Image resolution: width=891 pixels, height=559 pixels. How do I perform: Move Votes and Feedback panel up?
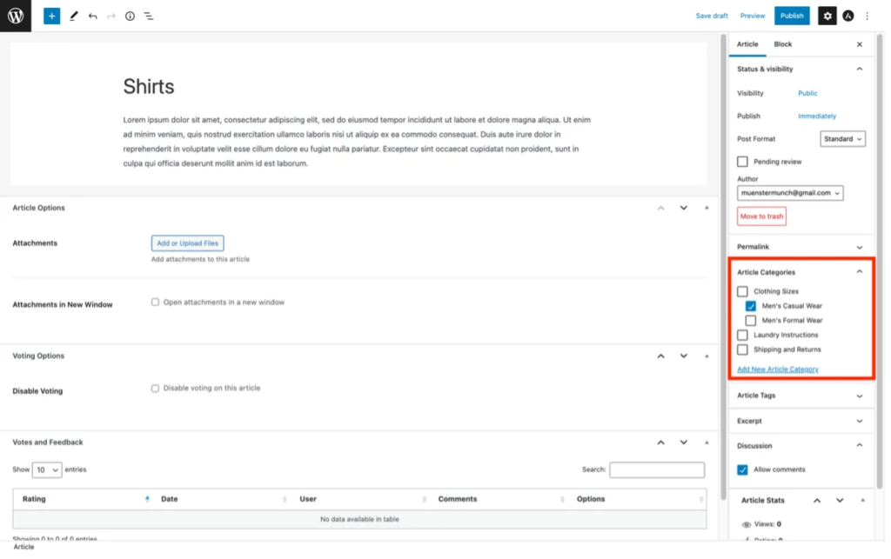pyautogui.click(x=661, y=443)
